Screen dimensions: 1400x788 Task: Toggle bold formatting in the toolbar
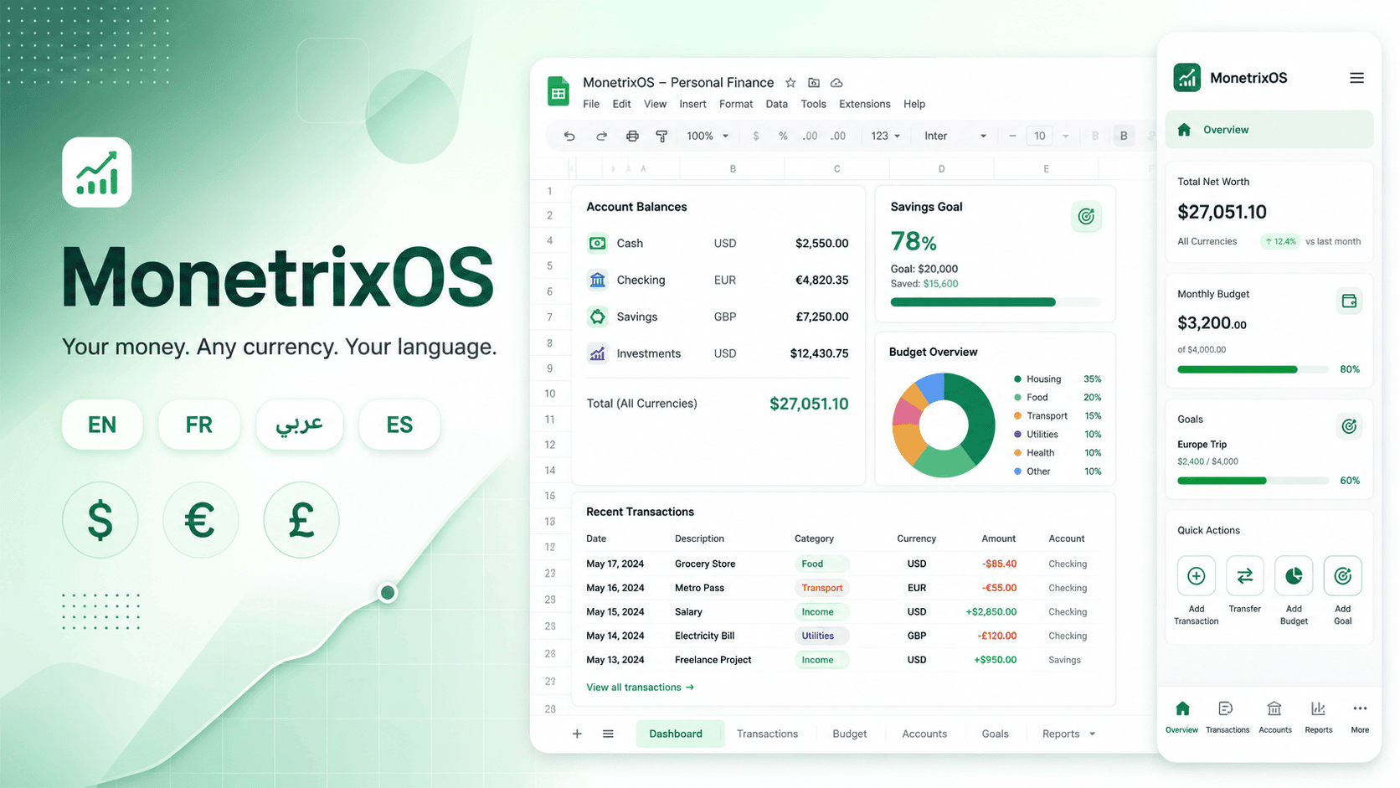1124,136
